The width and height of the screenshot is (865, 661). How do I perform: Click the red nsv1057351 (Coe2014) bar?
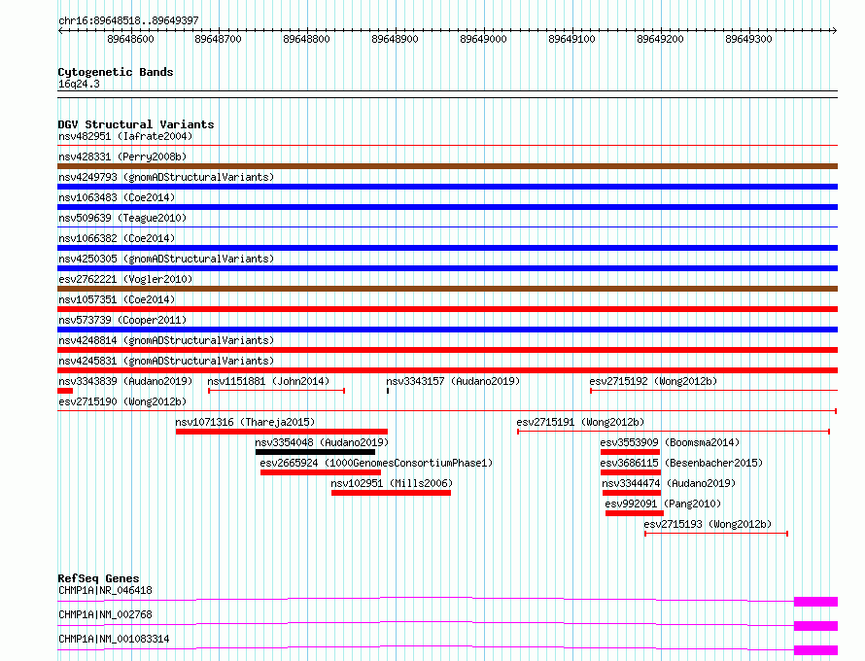point(447,309)
